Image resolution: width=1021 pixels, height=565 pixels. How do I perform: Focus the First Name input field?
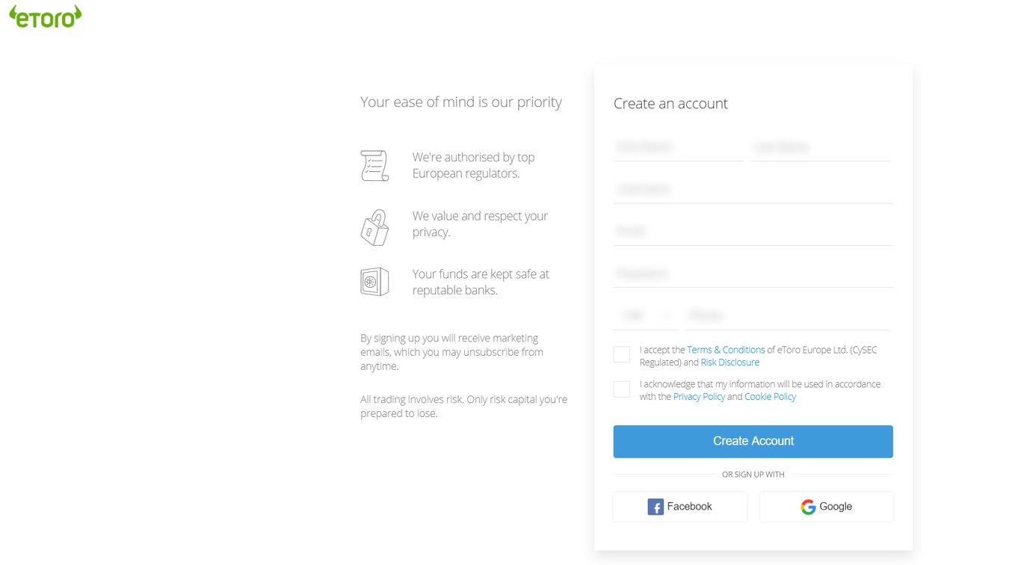(677, 147)
